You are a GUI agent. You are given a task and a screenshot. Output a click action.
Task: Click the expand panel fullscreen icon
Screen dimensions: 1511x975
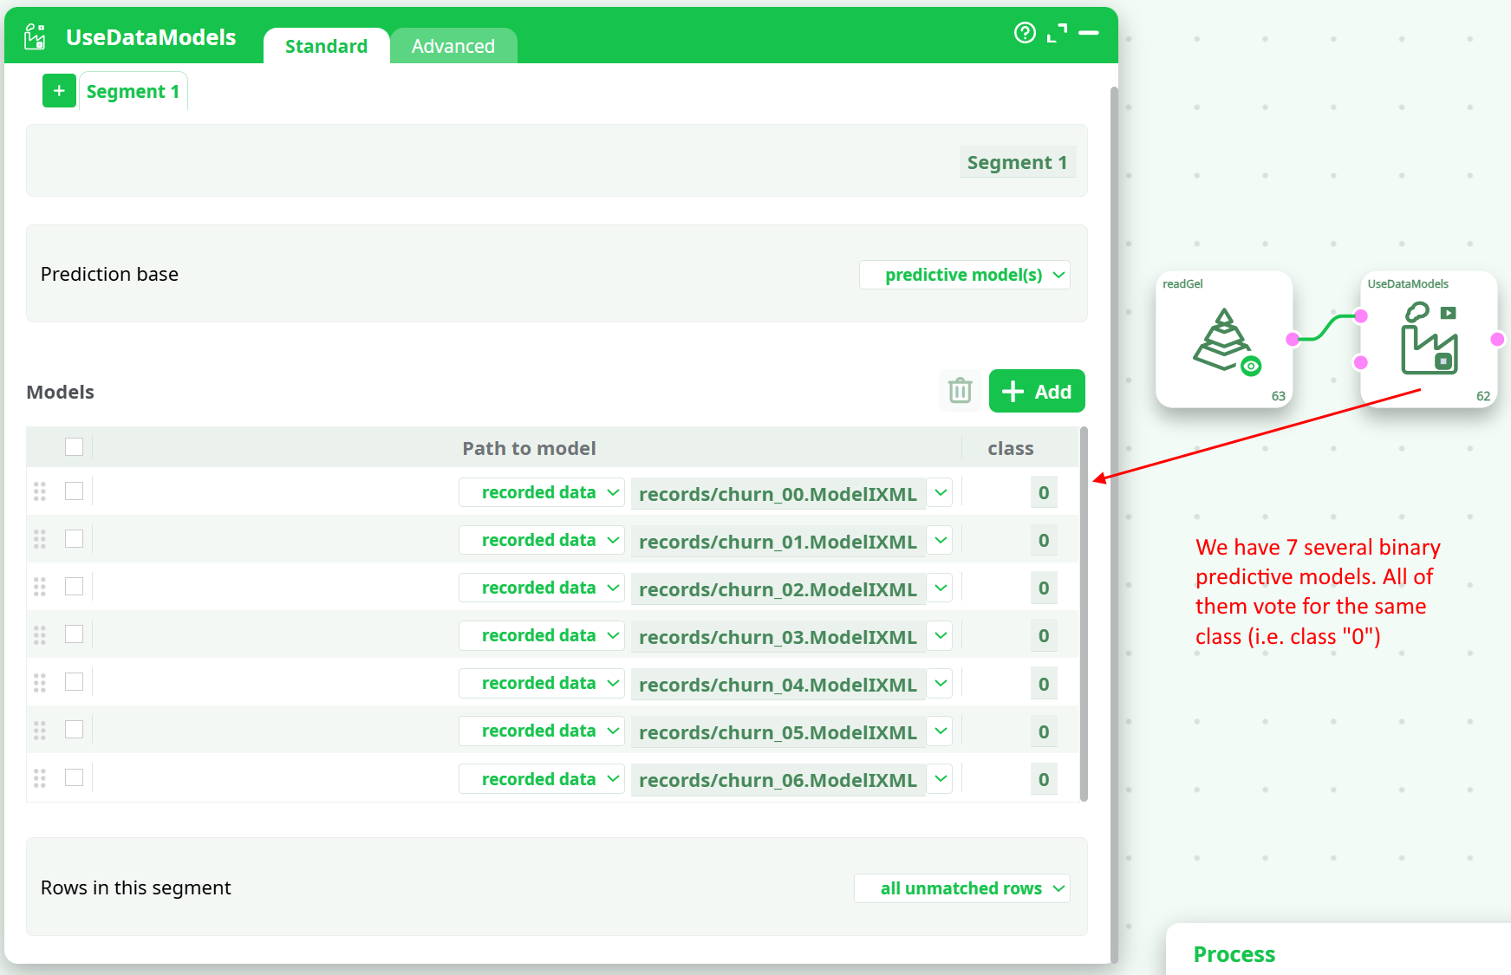point(1057,33)
